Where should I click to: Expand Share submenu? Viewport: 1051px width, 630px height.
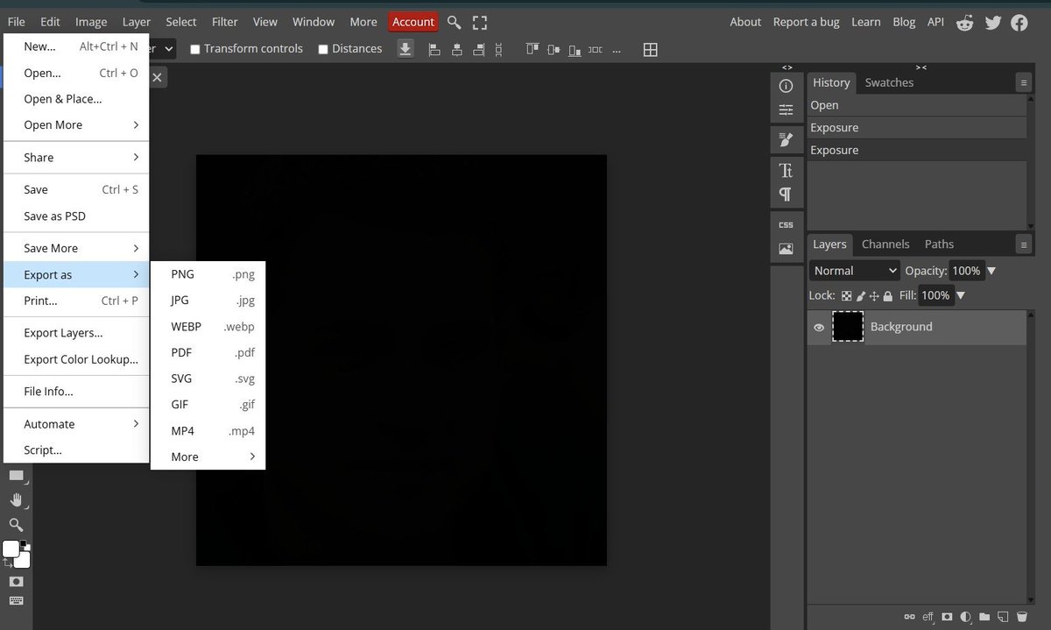click(x=76, y=158)
